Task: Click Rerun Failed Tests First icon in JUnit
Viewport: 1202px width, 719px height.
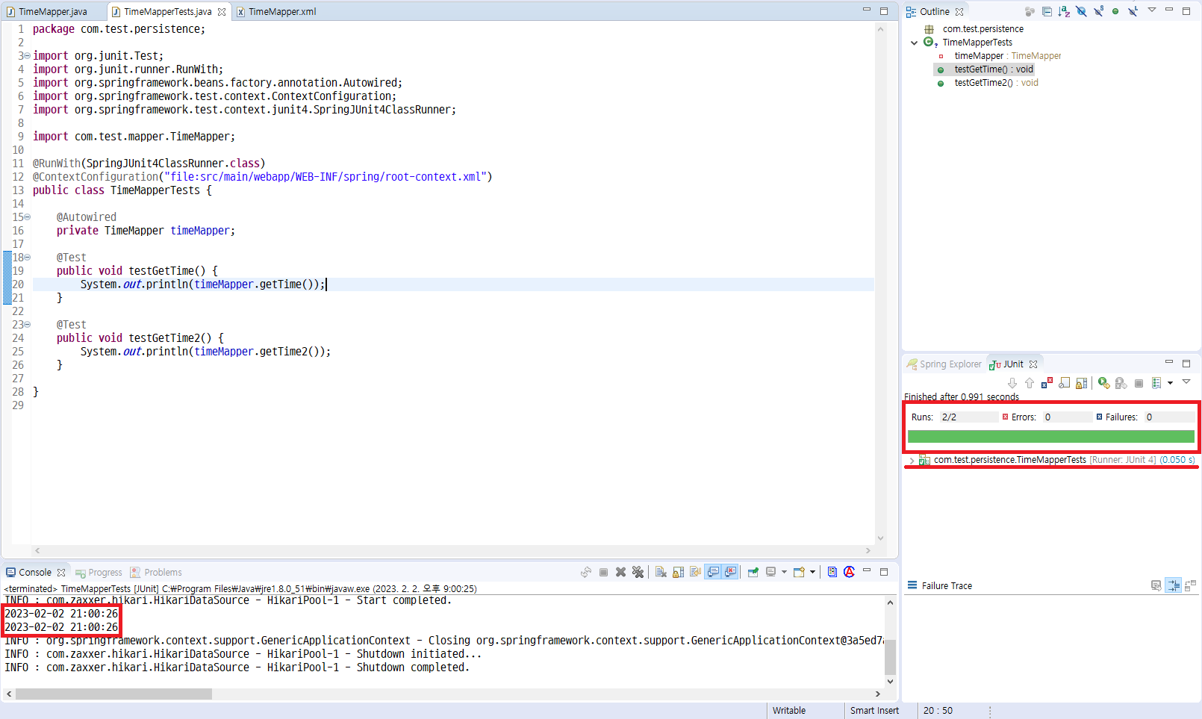Action: (x=1121, y=383)
